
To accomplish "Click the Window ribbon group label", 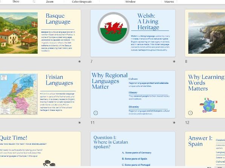I will 130,2.
